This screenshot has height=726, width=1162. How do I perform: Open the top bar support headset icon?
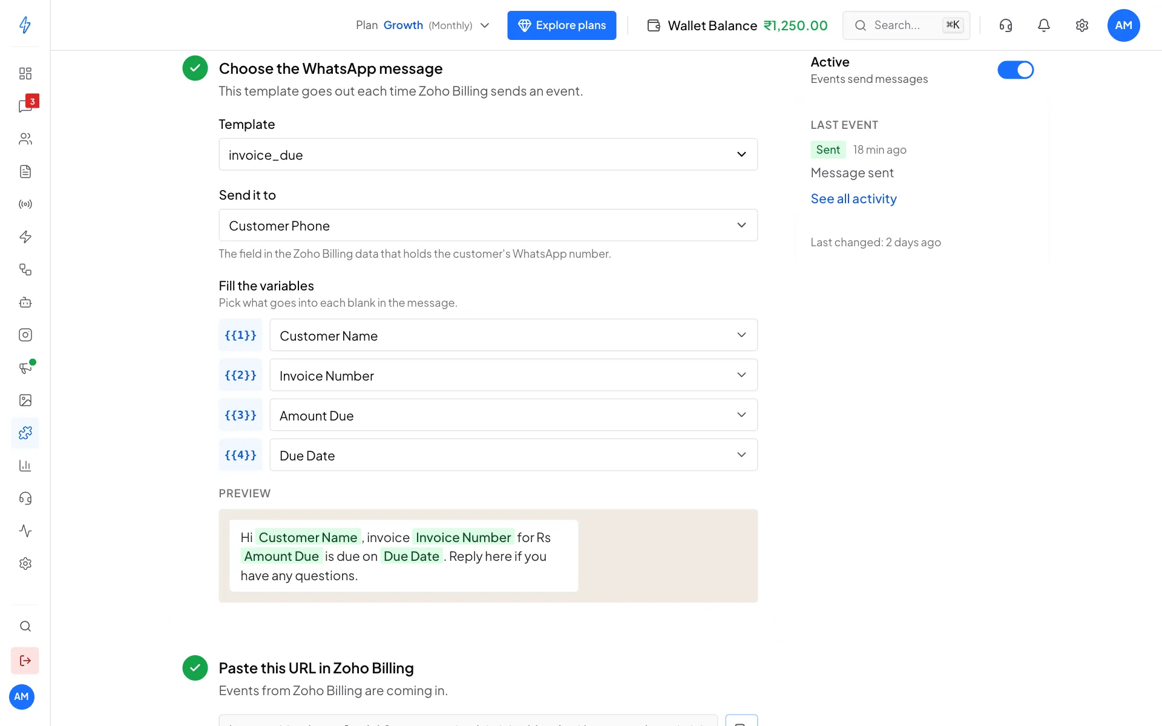tap(1005, 25)
